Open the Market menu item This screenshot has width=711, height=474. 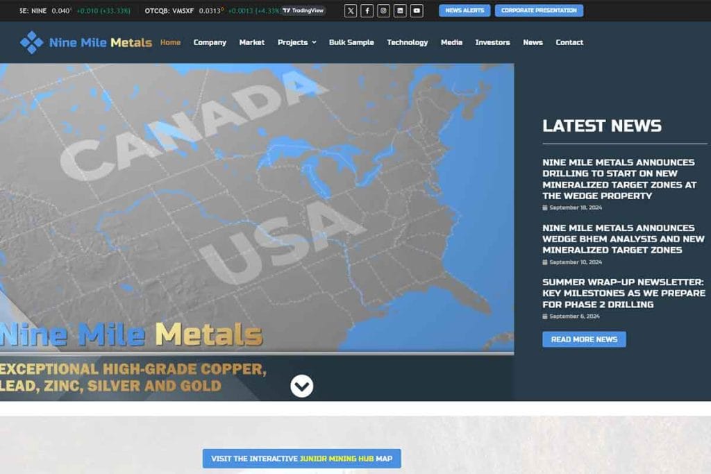tap(252, 42)
